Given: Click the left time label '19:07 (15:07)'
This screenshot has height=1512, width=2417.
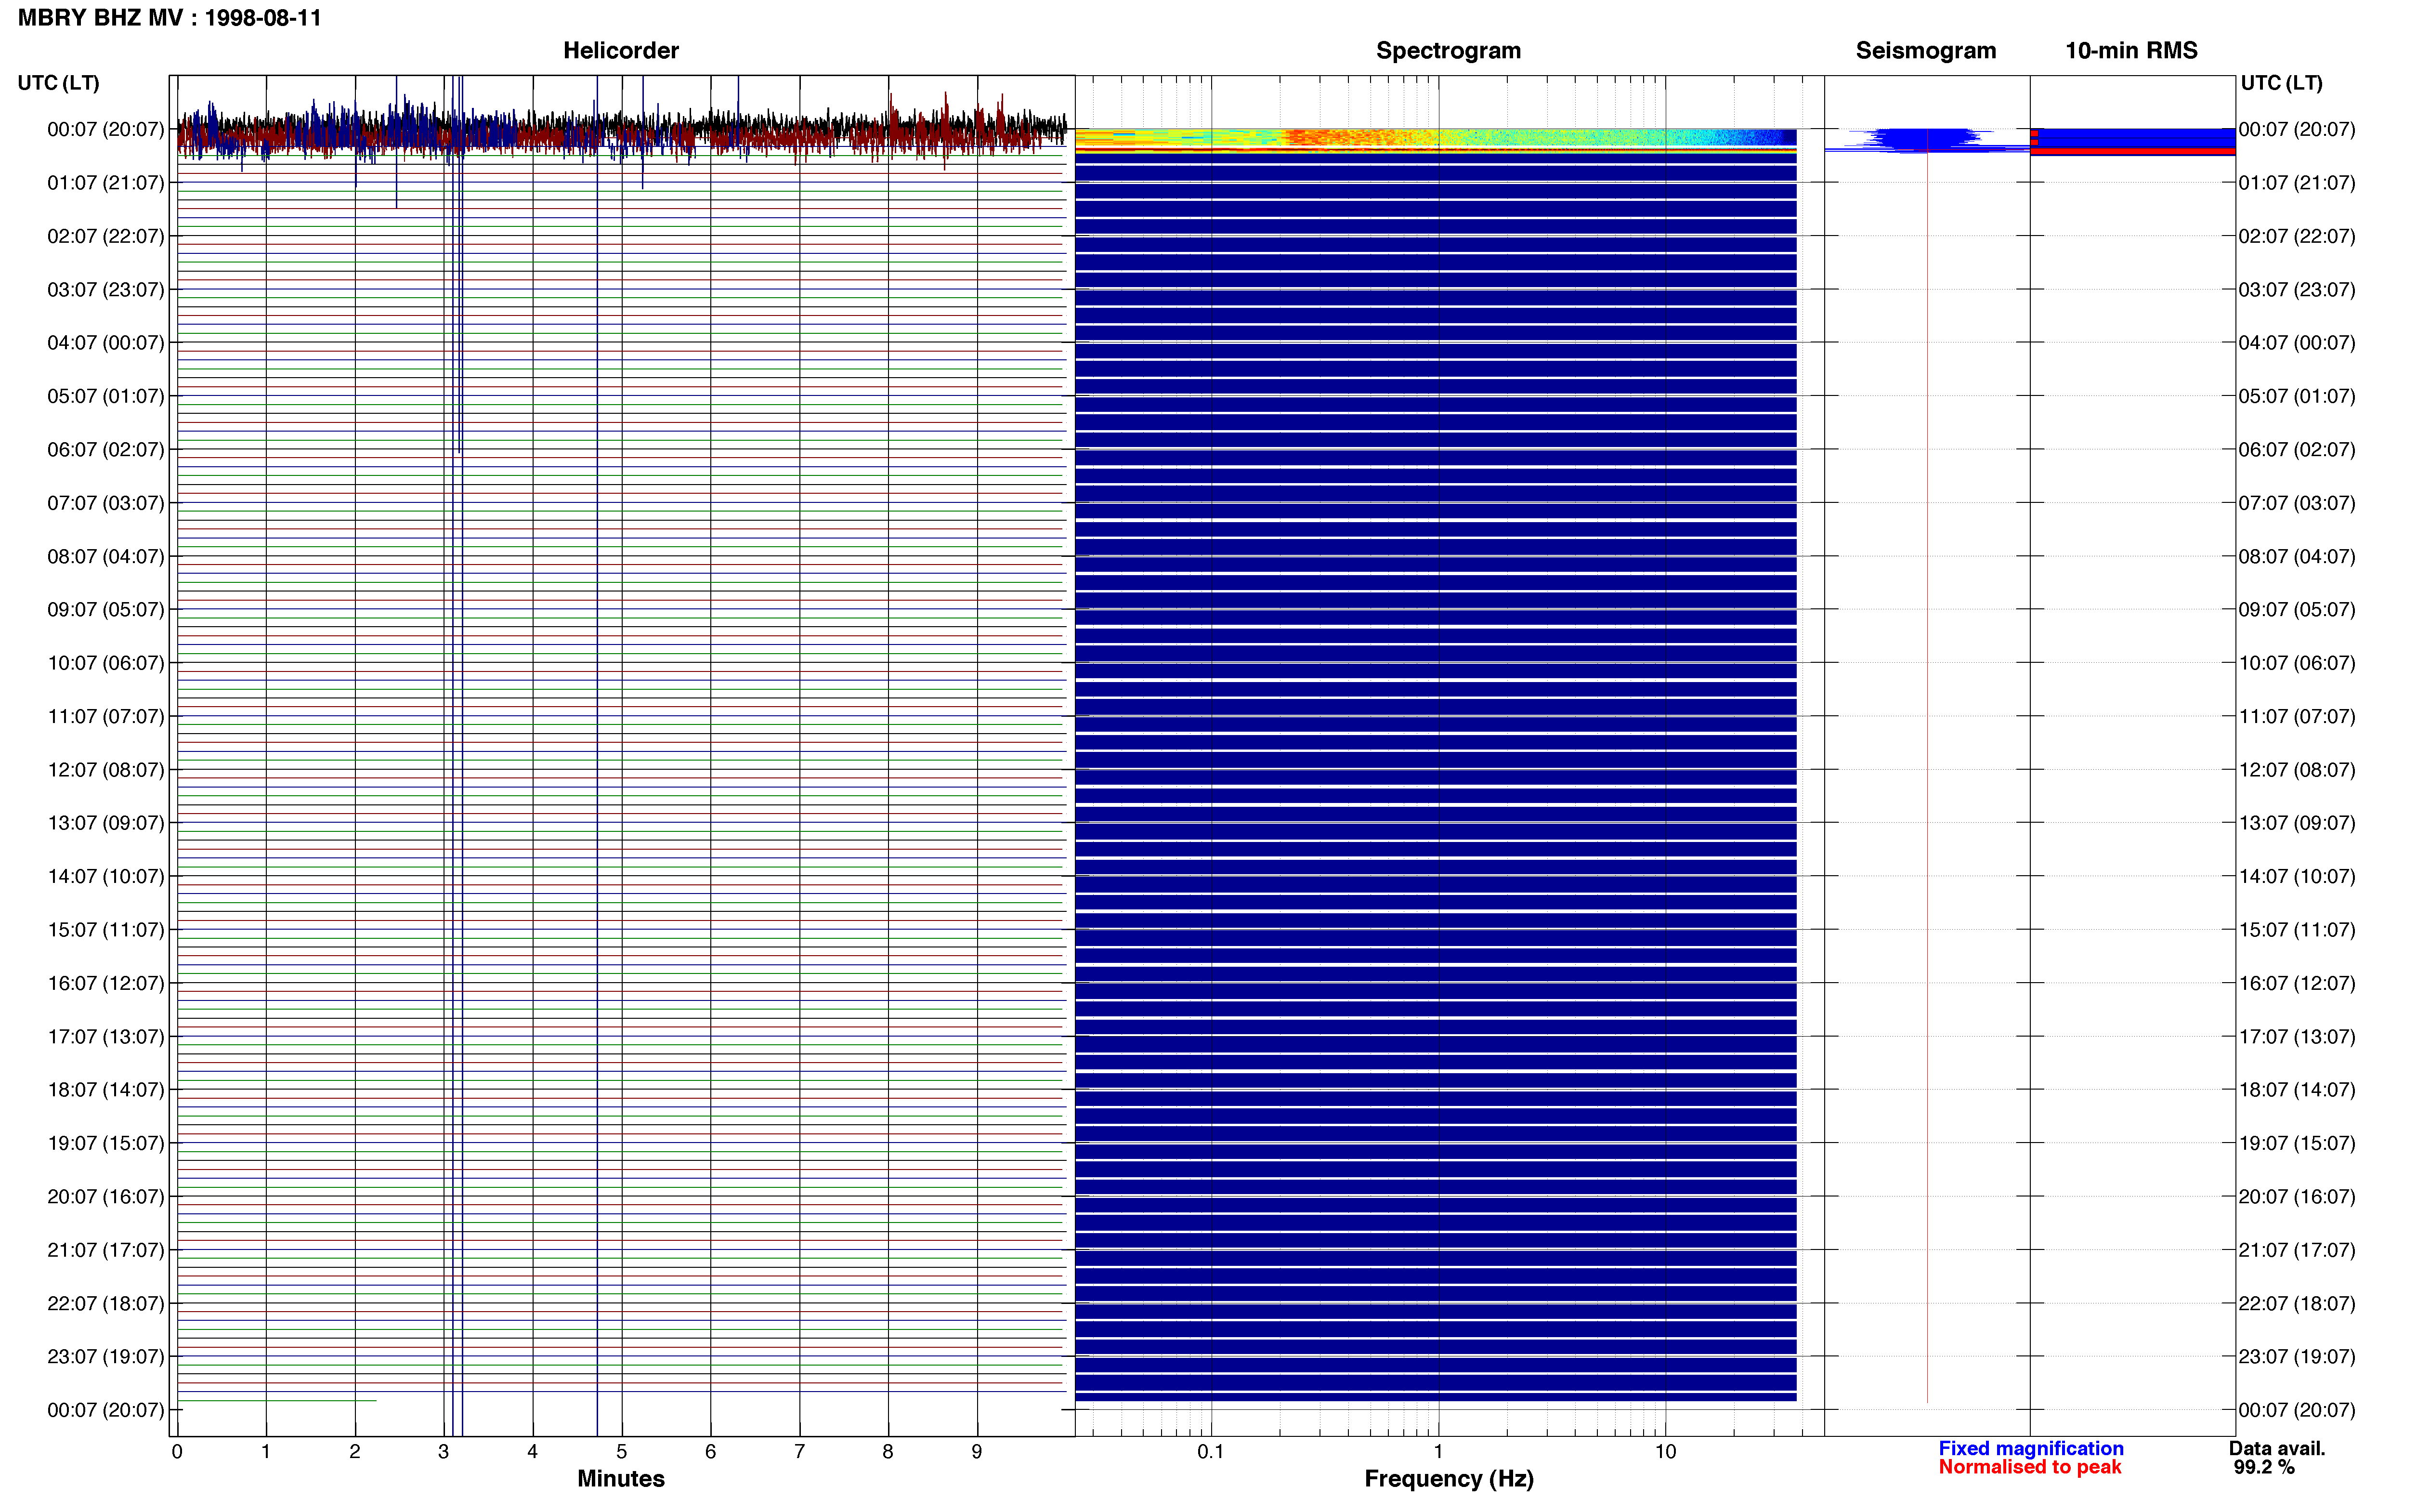Looking at the screenshot, I should pos(106,1143).
